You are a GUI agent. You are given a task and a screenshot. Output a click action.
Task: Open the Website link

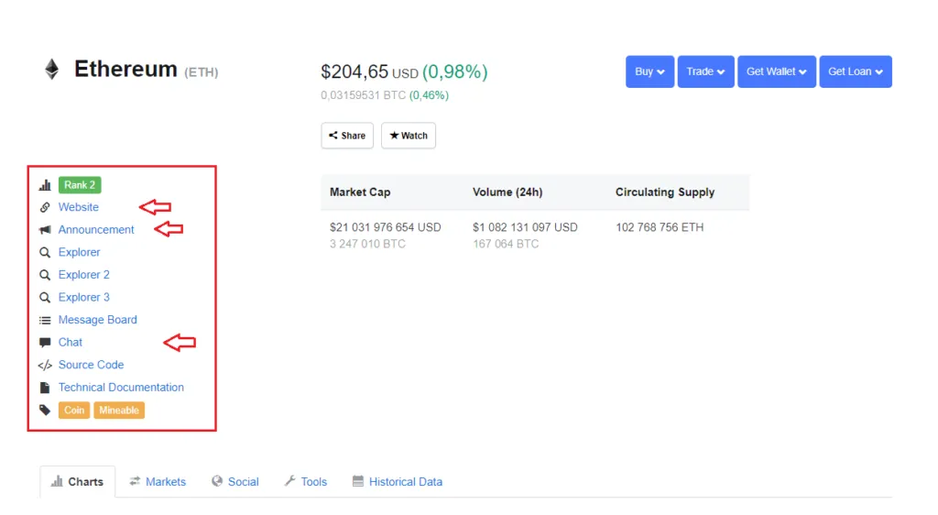[79, 207]
